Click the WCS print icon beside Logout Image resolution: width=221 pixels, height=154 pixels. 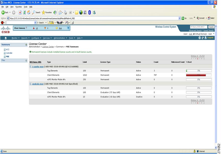[205, 38]
